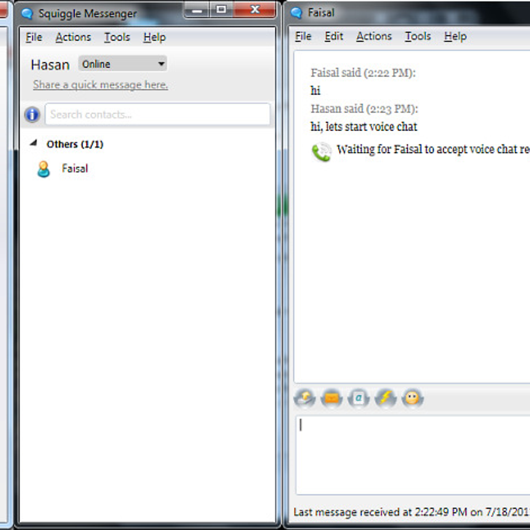
Task: Click the send file icon in chat toolbar
Action: (305, 398)
